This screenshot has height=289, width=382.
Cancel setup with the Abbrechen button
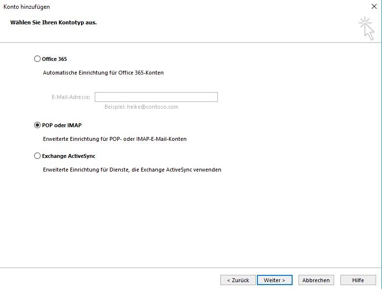(x=317, y=280)
